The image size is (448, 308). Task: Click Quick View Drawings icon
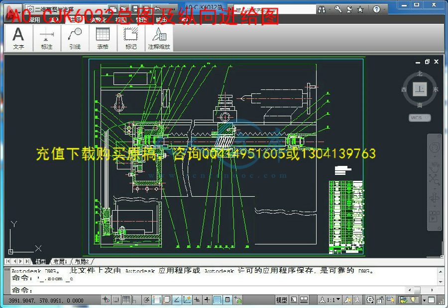[304, 300]
